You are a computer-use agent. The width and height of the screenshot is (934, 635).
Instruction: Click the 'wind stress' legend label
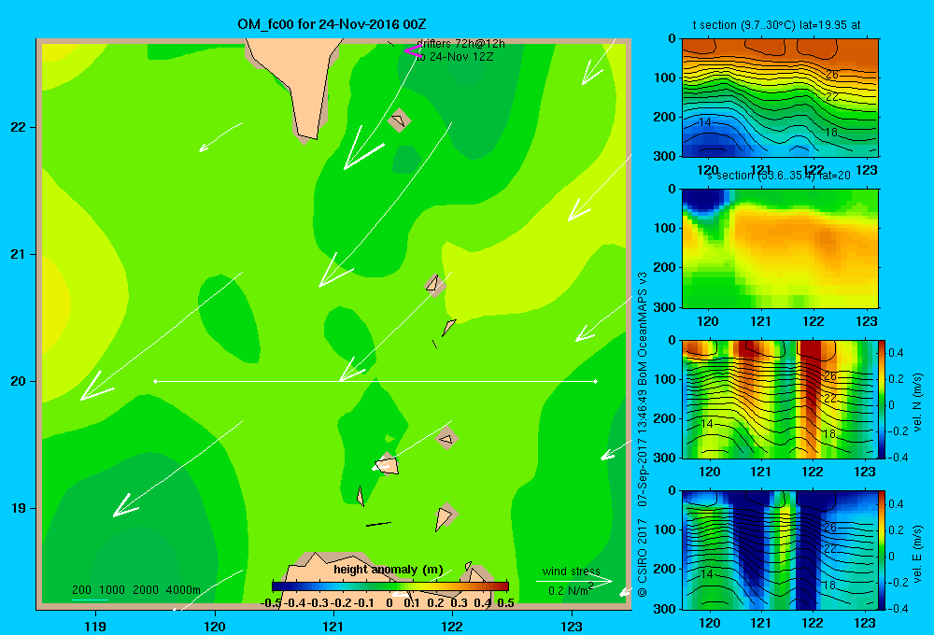click(572, 571)
